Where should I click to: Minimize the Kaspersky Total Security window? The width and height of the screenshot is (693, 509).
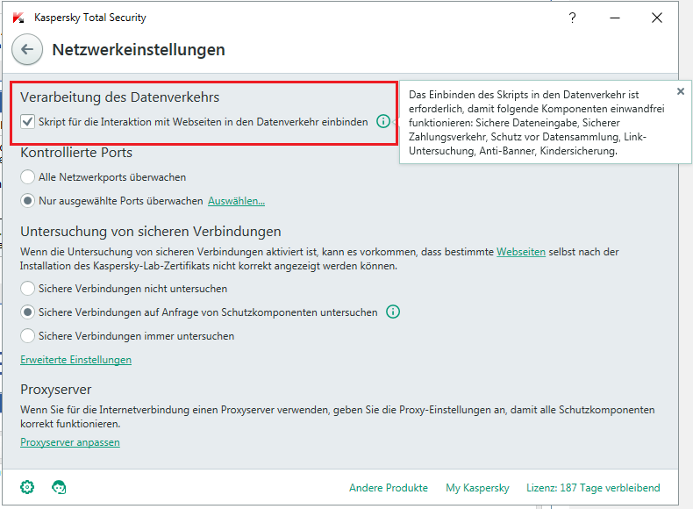[615, 18]
